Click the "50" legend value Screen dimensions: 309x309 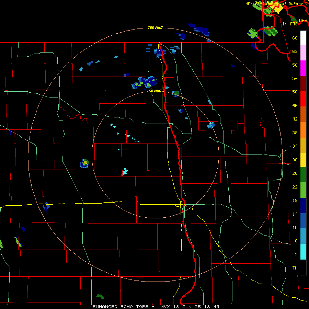(x=295, y=92)
